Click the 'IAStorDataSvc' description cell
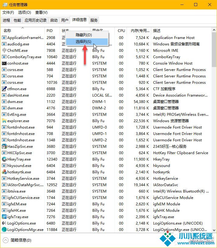Viewport: 217px width, 248px height. point(166,185)
